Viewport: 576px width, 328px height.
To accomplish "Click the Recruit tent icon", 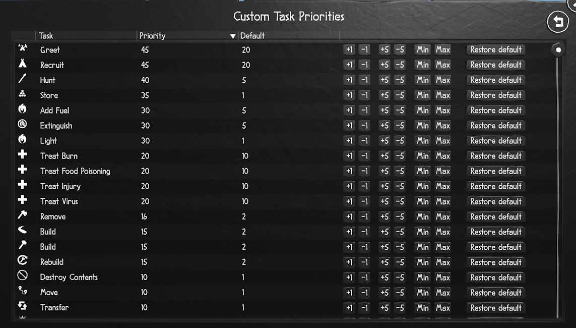I will click(x=22, y=64).
